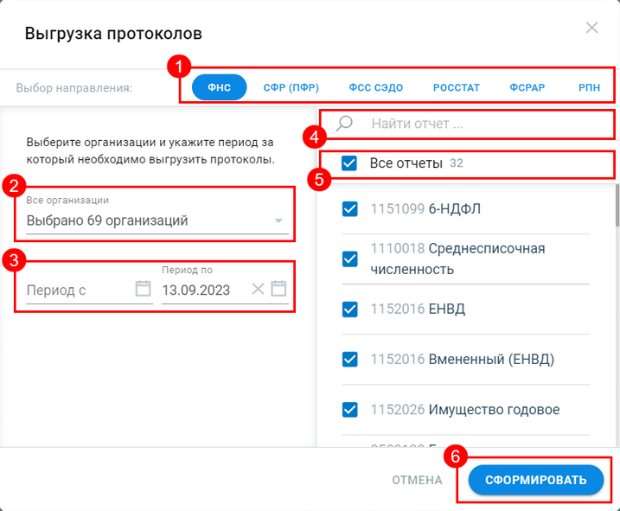Uncheck the 1152016 ЕНВД report

click(x=350, y=309)
